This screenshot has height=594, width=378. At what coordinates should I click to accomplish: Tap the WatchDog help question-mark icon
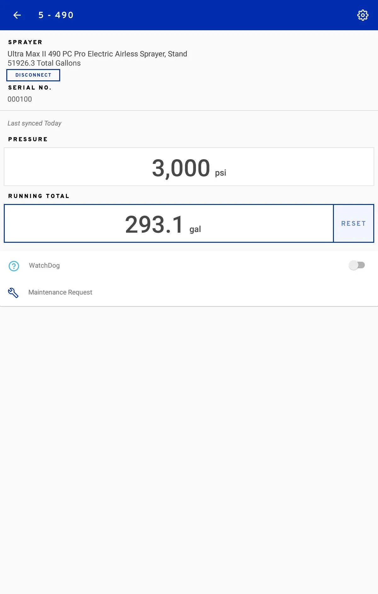[14, 266]
